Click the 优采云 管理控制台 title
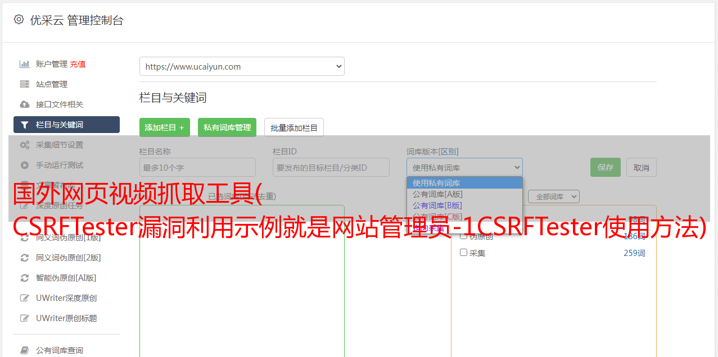This screenshot has width=718, height=357. click(x=76, y=20)
